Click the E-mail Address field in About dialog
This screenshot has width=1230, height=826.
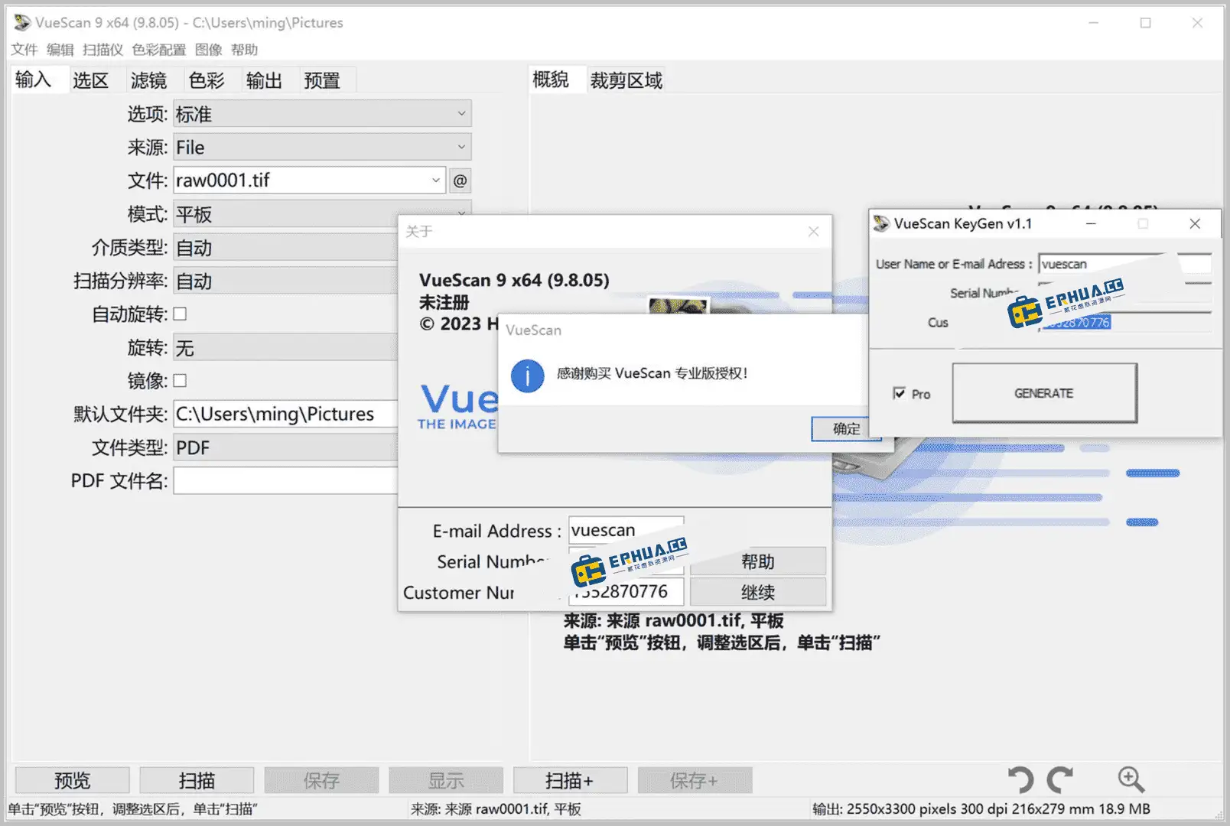(x=626, y=530)
